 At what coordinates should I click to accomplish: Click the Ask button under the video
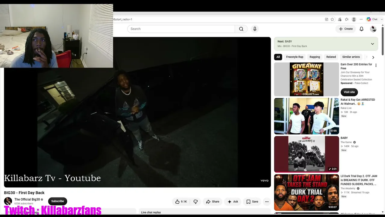click(x=233, y=202)
